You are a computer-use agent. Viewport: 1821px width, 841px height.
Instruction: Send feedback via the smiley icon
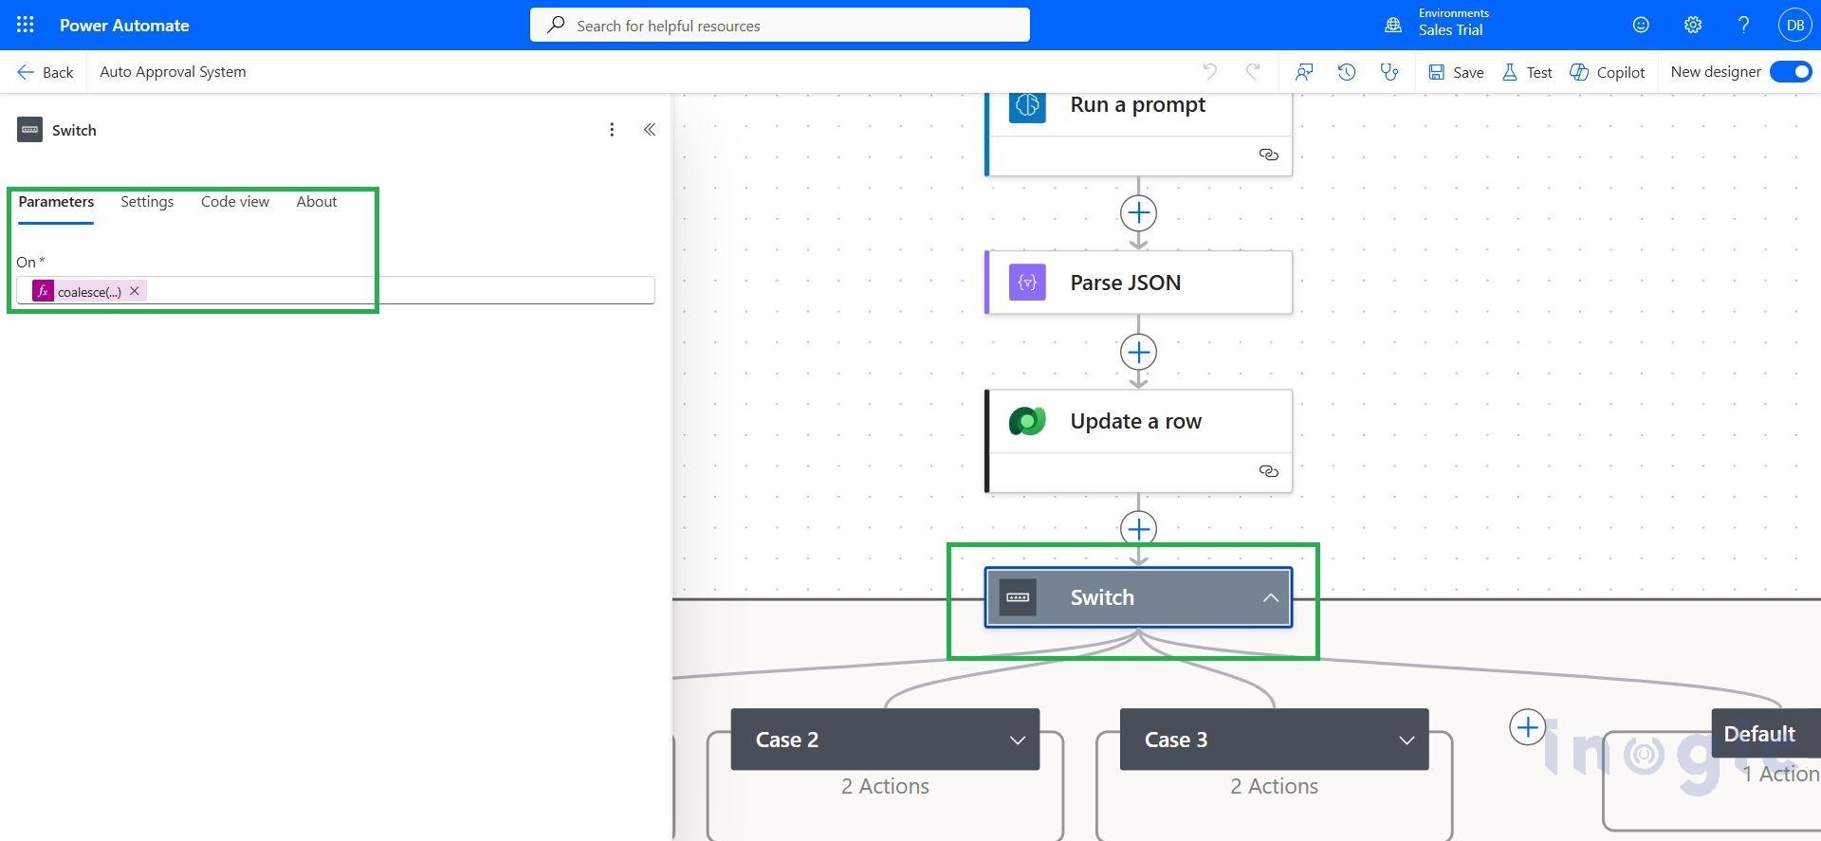point(1641,26)
